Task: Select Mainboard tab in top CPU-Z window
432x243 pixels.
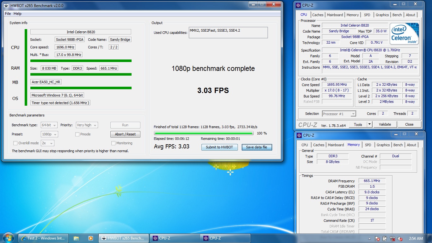Action: pos(335,15)
